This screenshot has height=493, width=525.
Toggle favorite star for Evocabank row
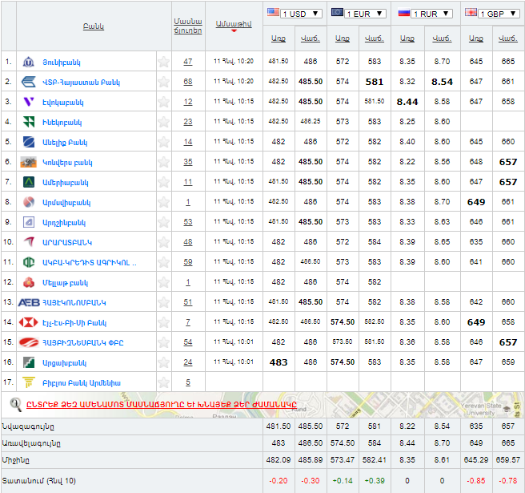coord(164,102)
